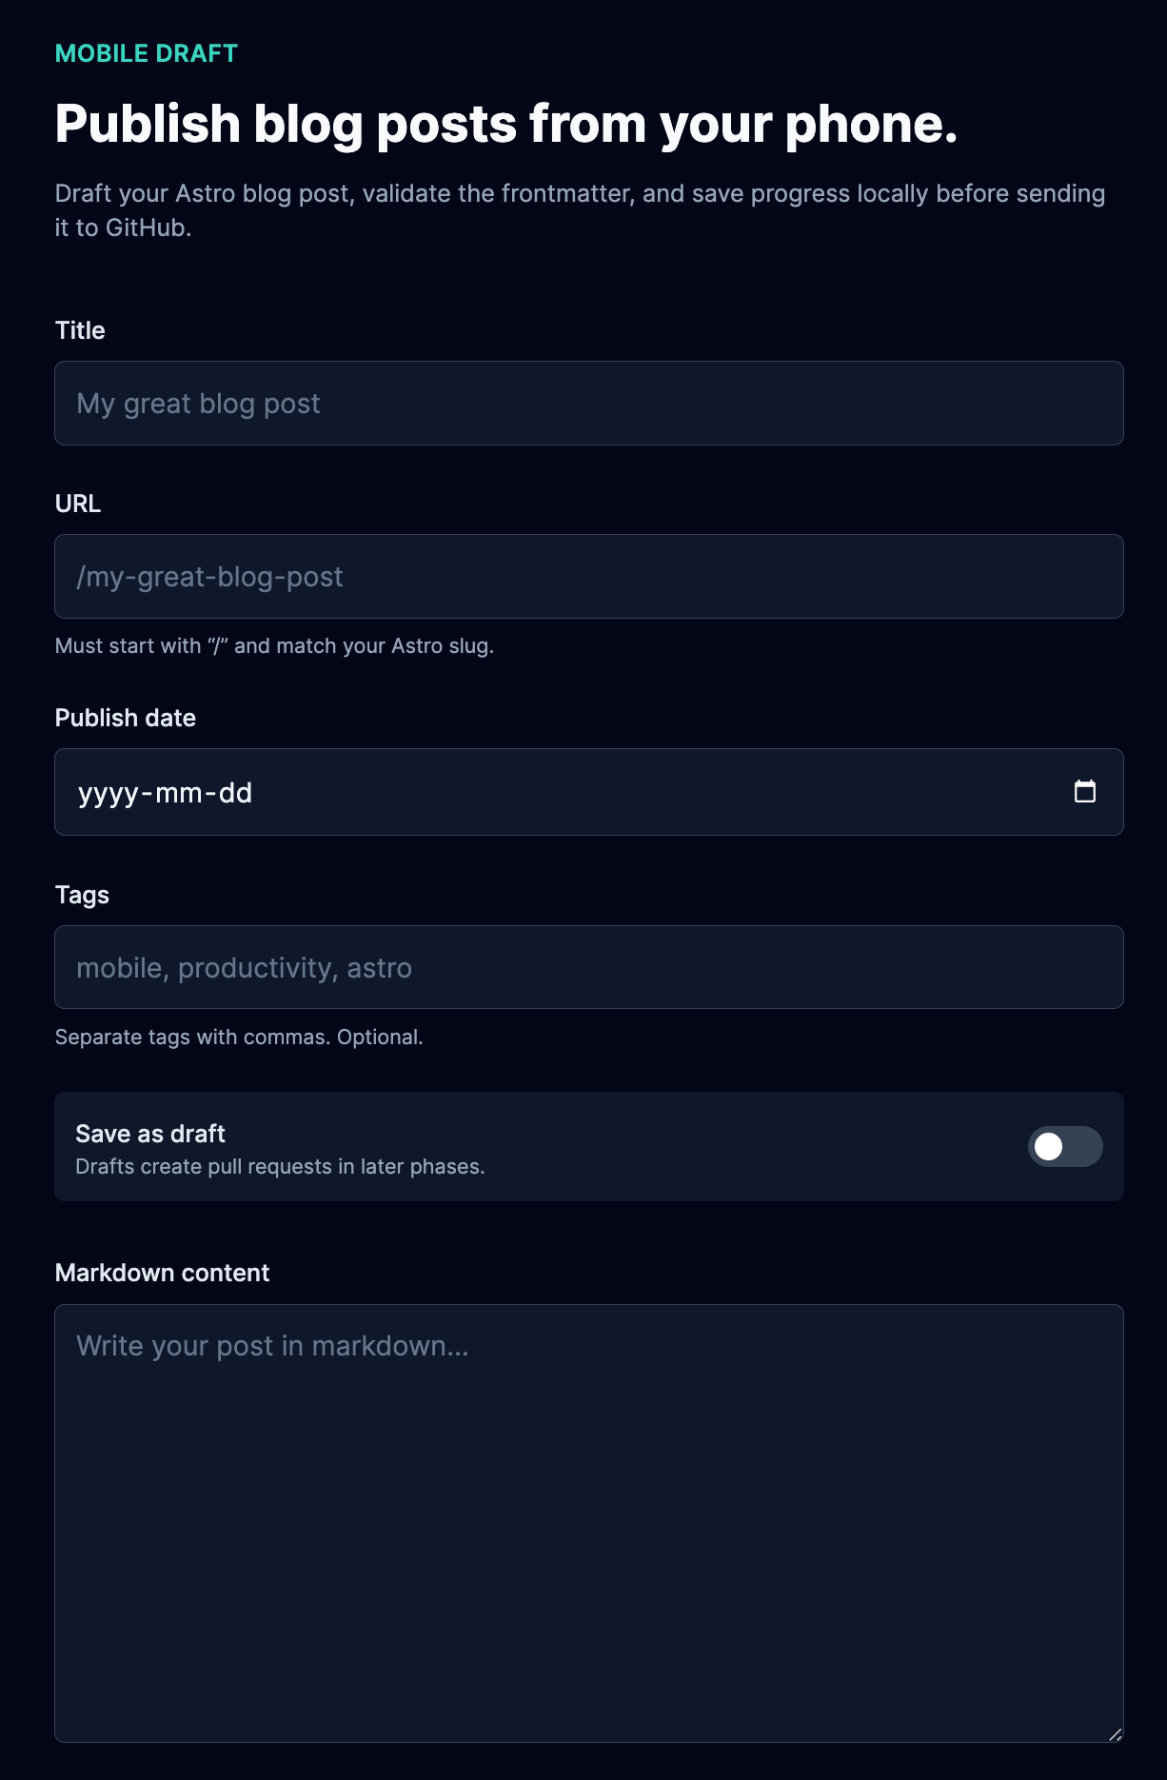Click the Save as draft label text
The width and height of the screenshot is (1167, 1780).
pyautogui.click(x=150, y=1134)
